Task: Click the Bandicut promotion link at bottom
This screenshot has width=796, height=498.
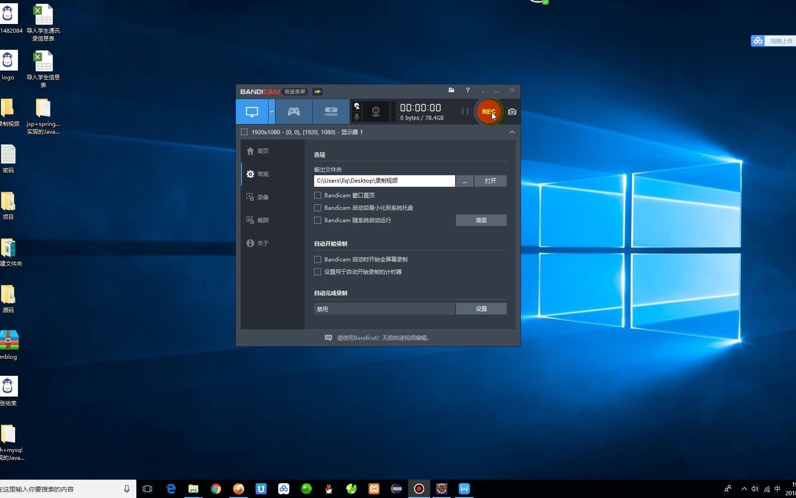Action: point(383,338)
